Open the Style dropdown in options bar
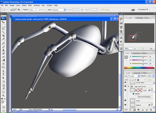Image resolution: width=156 pixels, height=113 pixels. coord(65,10)
